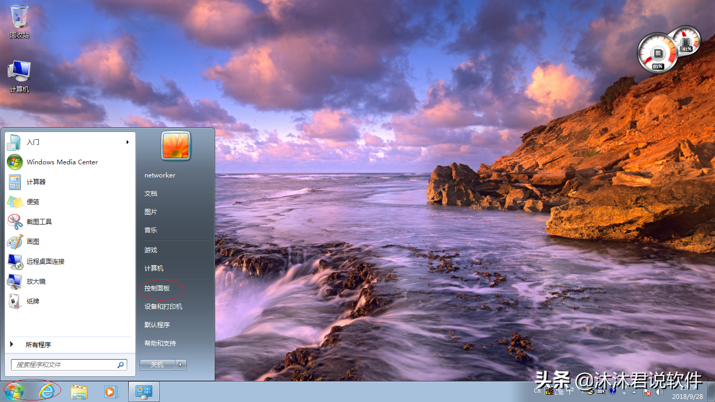
Task: Click the 关机 shutdown button
Action: 157,365
